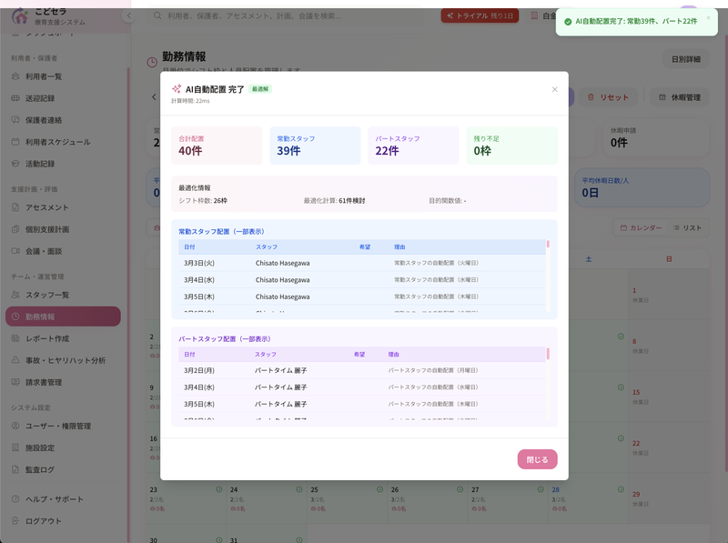Viewport: 728px width, 543px height.
Task: Click the 理由 column header in パート table
Action: (x=394, y=354)
